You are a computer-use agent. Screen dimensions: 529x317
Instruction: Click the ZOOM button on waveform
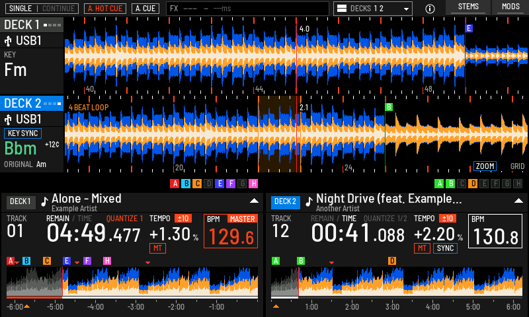pyautogui.click(x=485, y=166)
